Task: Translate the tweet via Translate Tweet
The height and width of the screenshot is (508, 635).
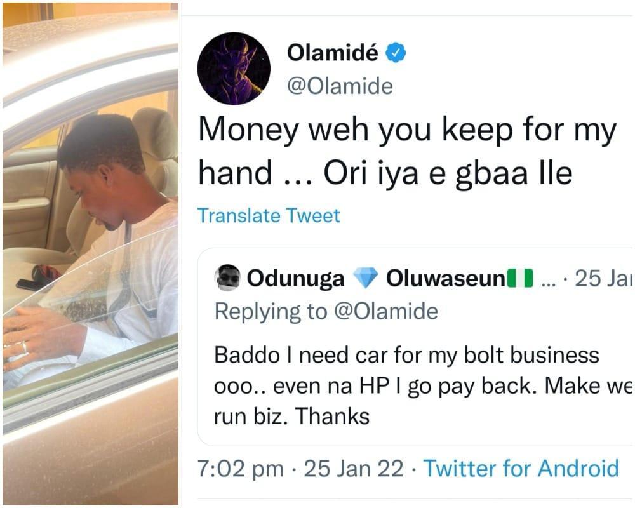Action: pos(269,215)
